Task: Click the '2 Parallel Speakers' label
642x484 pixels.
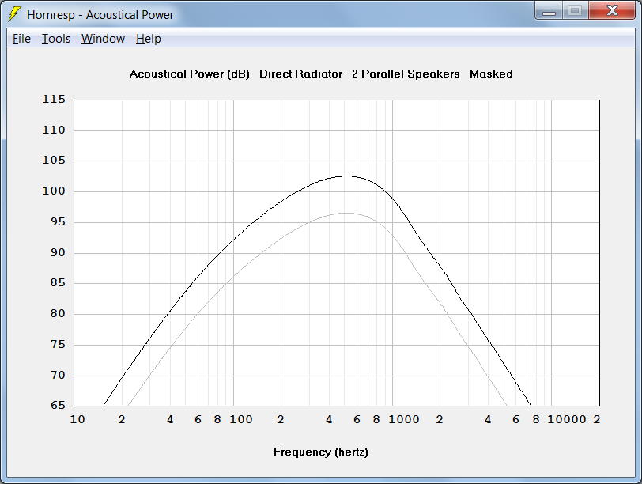Action: coord(406,74)
